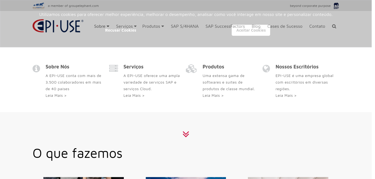This screenshot has width=375, height=179.
Task: Expand the Serviços dropdown menu
Action: (x=126, y=26)
